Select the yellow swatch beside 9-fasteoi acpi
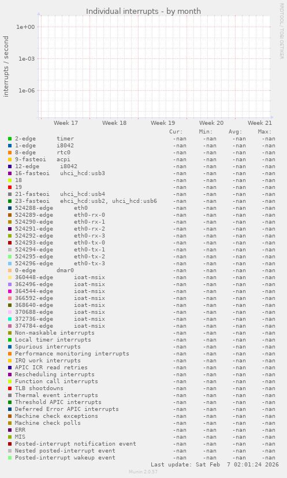 pos(10,160)
